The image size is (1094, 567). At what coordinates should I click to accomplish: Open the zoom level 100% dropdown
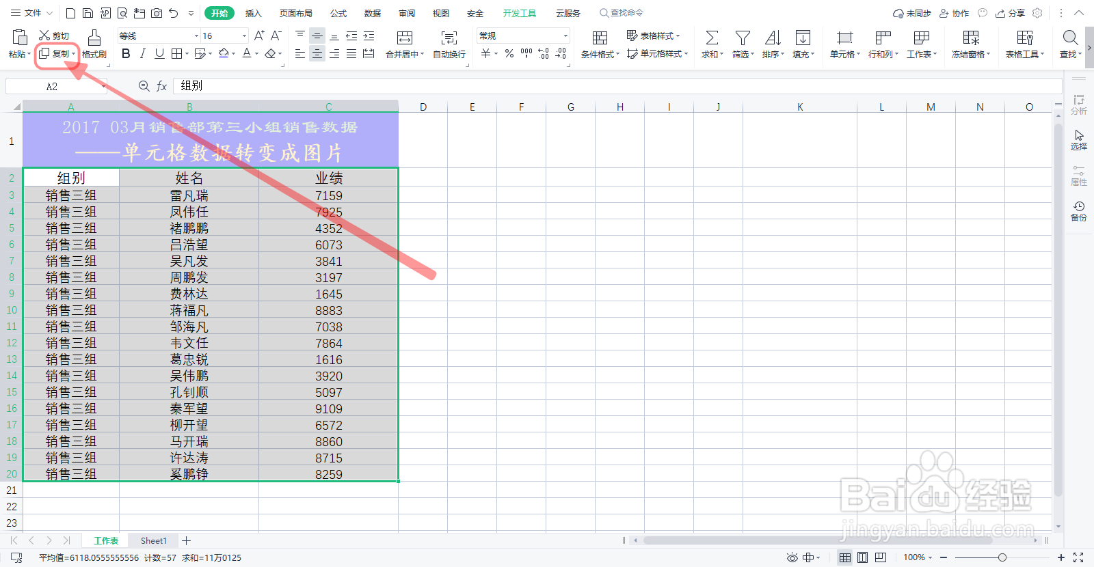click(x=918, y=557)
